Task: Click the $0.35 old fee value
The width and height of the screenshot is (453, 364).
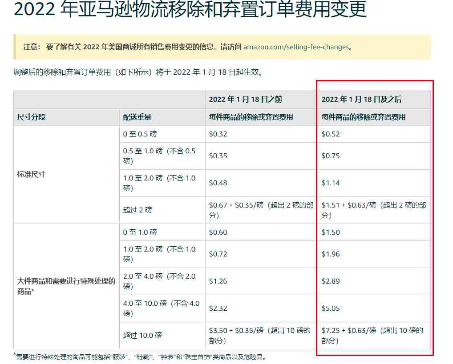Action: click(x=218, y=156)
